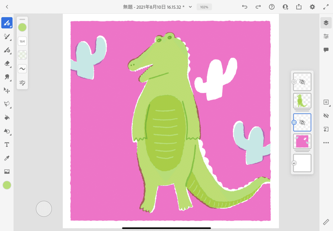Click the clip-to-layer-below arrow icon

326,129
